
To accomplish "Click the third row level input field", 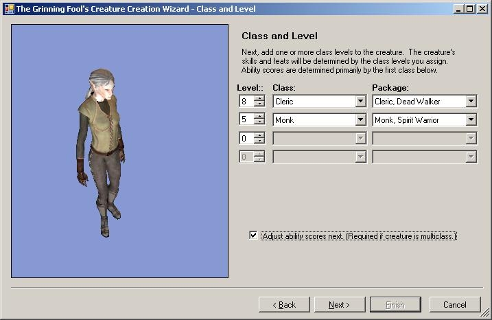I will (x=246, y=139).
